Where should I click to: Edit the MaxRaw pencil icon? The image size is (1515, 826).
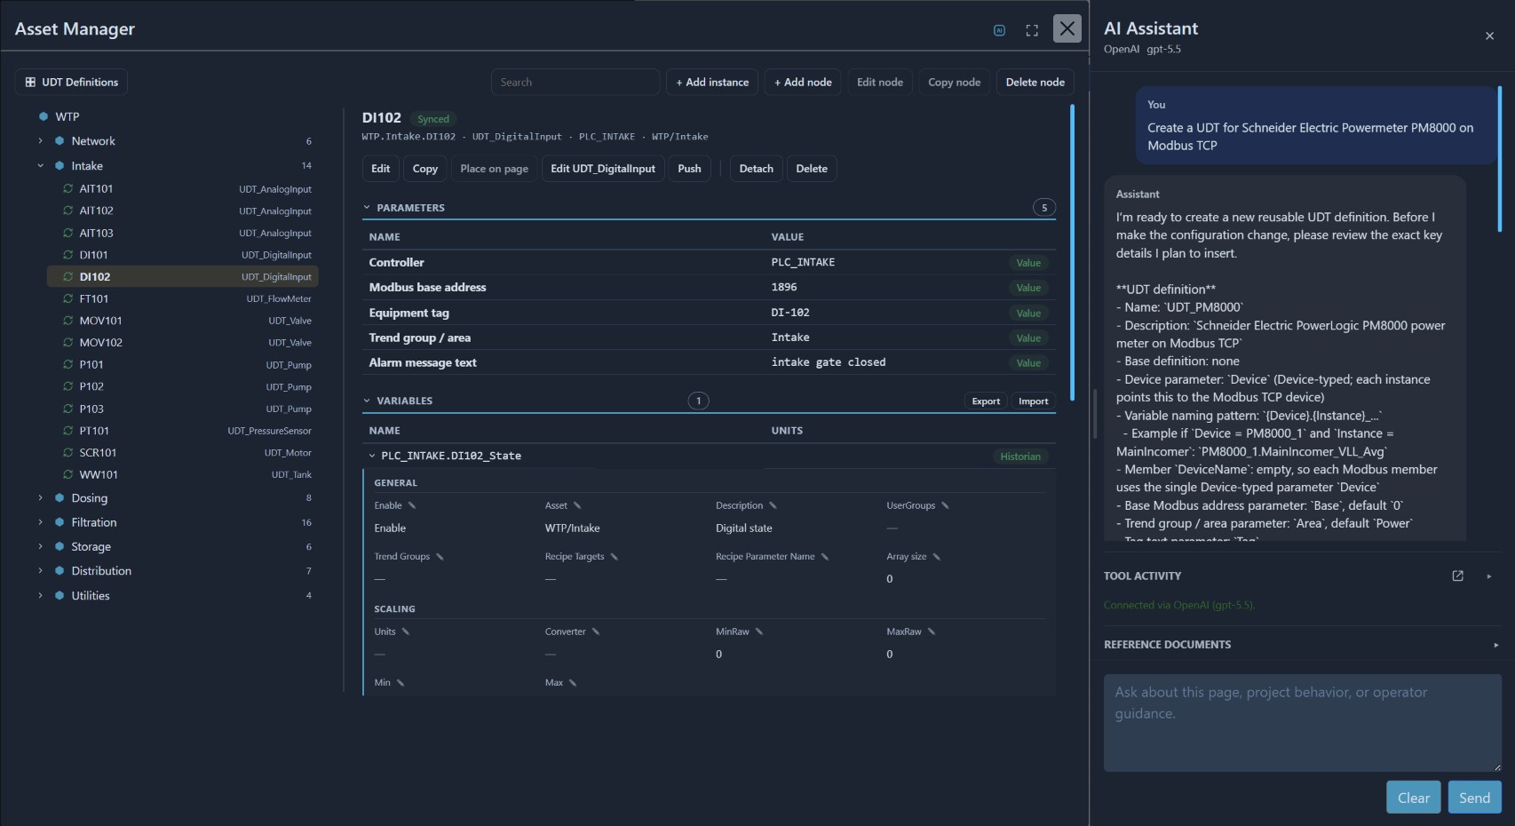point(932,631)
